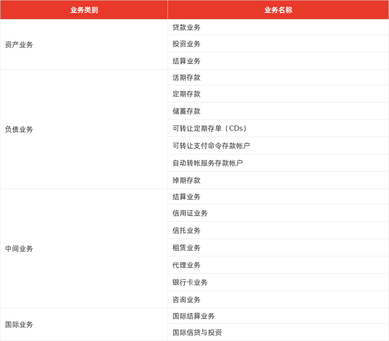Click the 活期存款 row

point(278,78)
